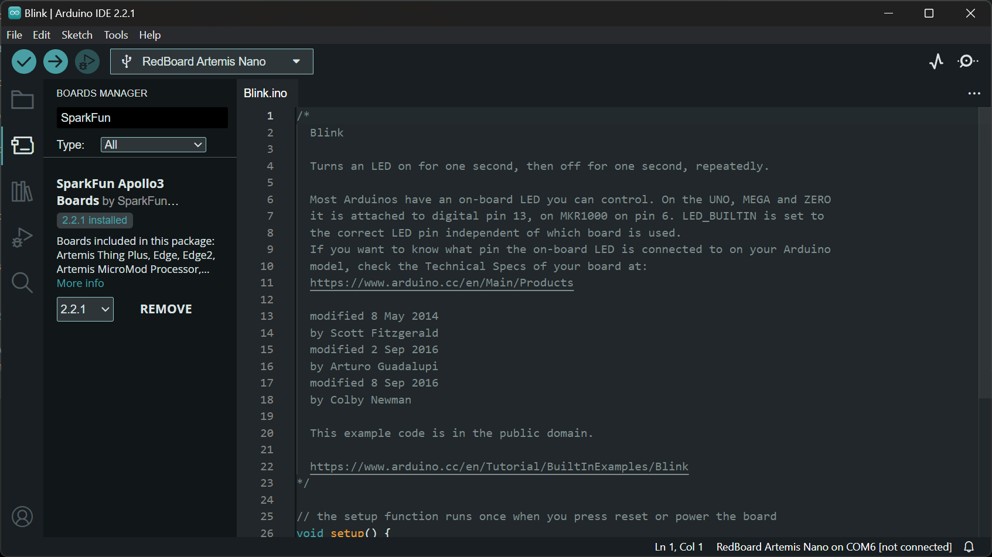Click 'This example code is in the public domain.'

click(451, 433)
